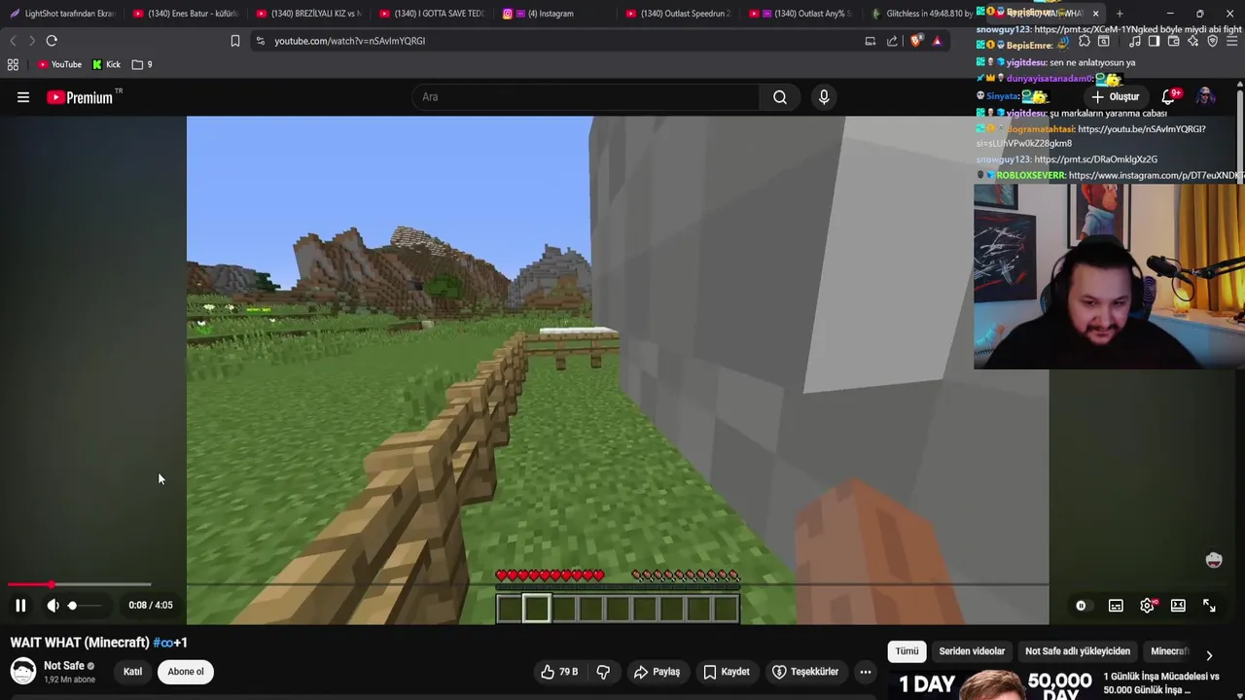Image resolution: width=1245 pixels, height=700 pixels.
Task: Adjust the volume slider
Action: click(x=85, y=606)
